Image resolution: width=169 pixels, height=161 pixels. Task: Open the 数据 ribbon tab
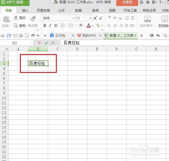point(78,10)
